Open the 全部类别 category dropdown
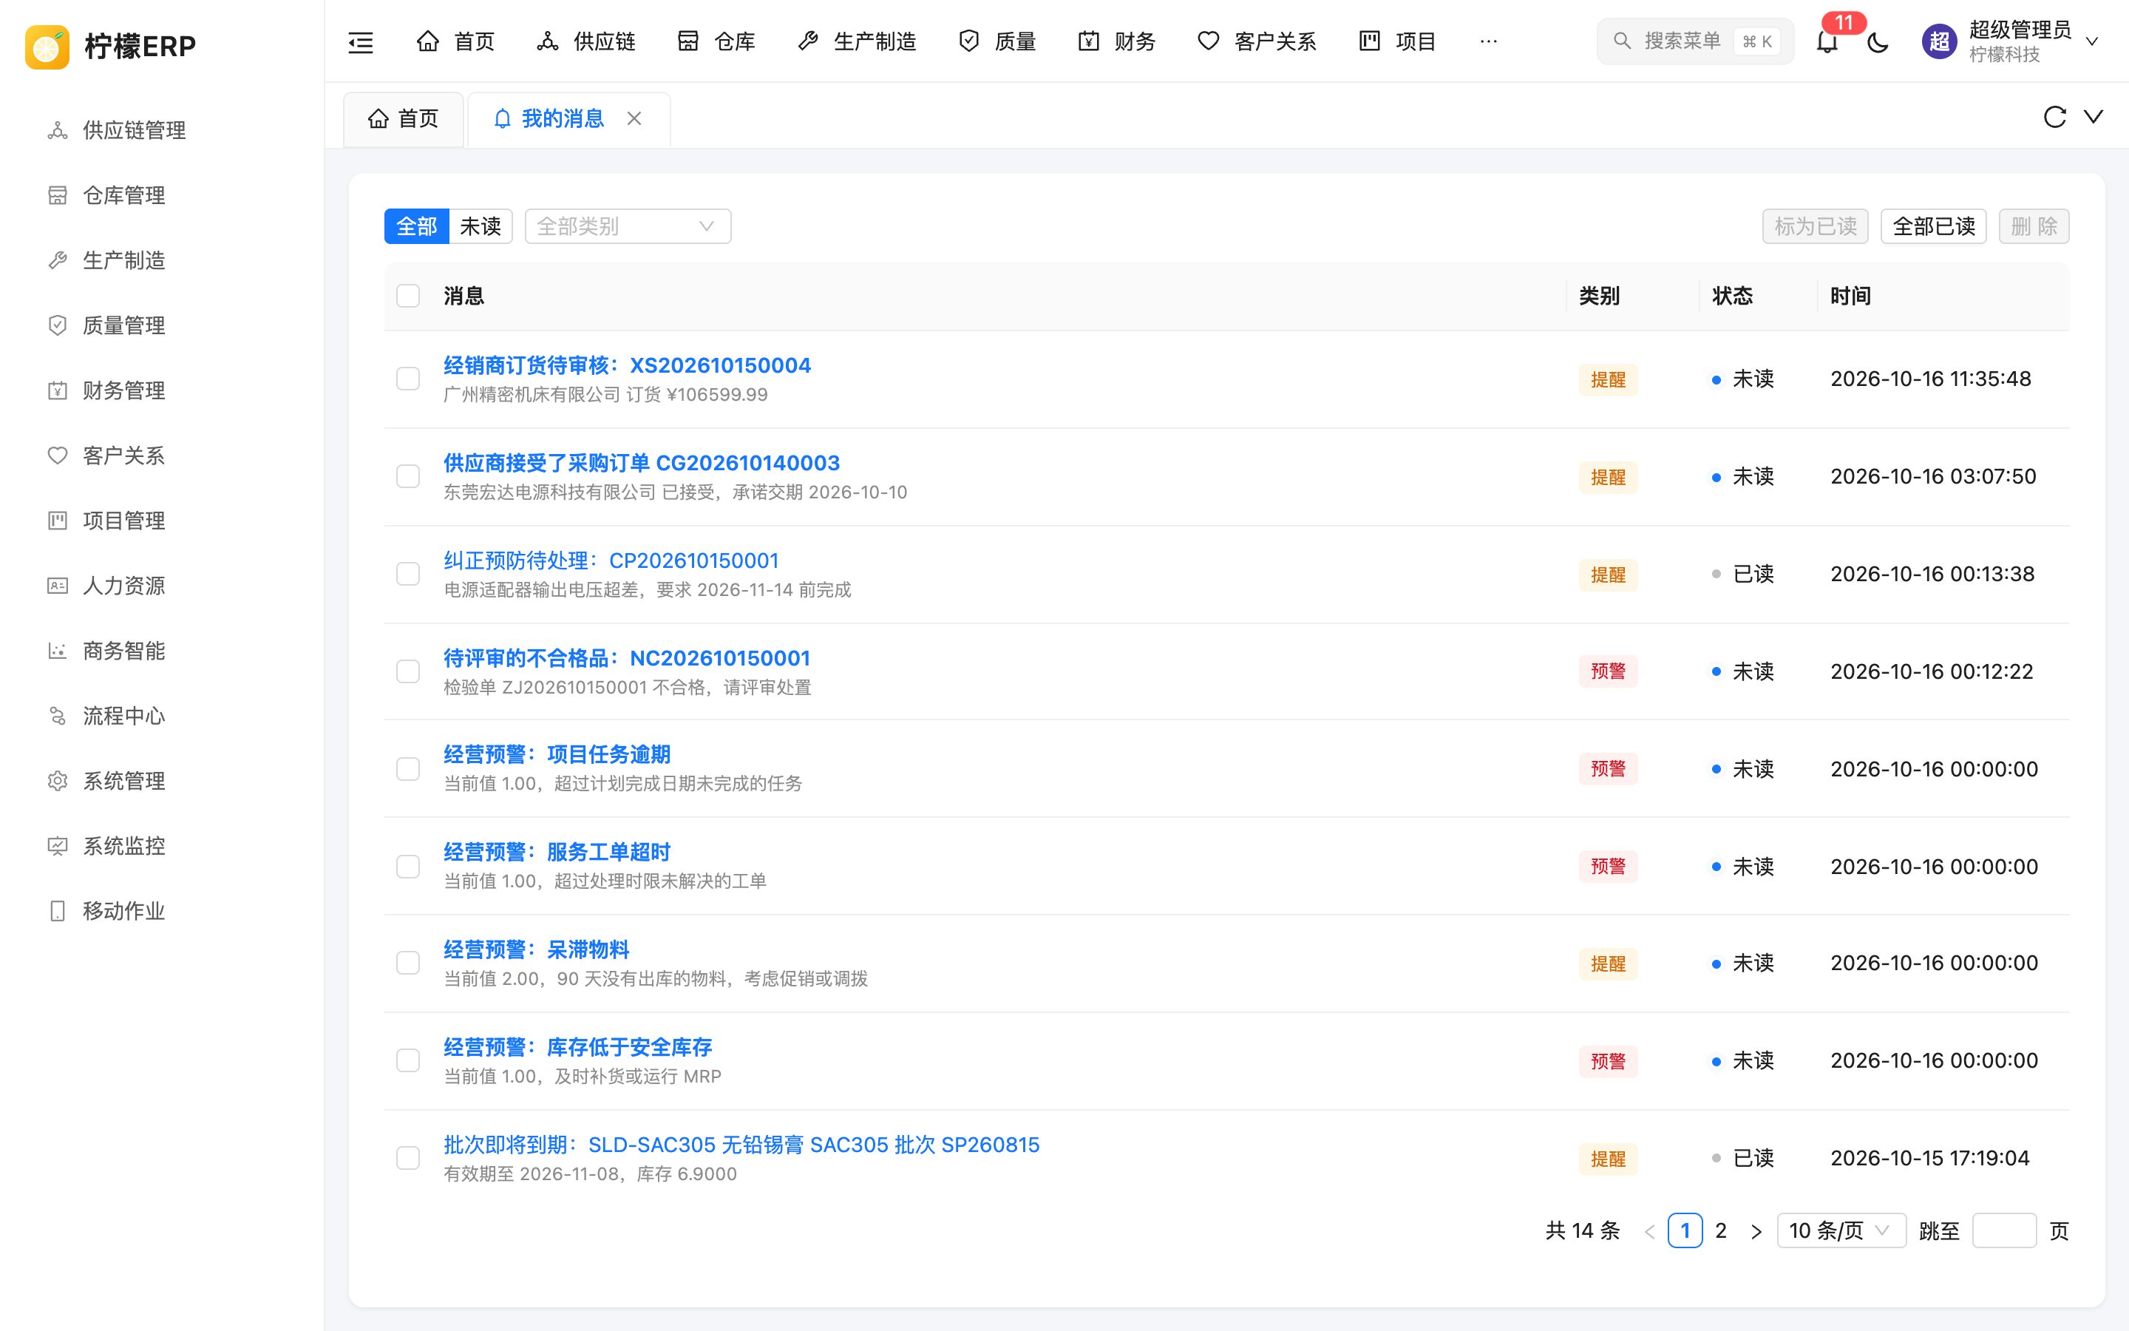 point(628,226)
